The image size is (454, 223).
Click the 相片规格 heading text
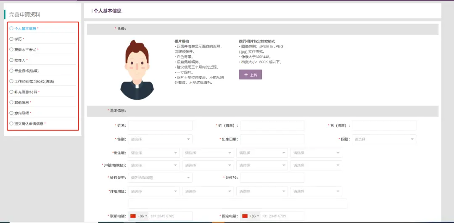pos(182,41)
